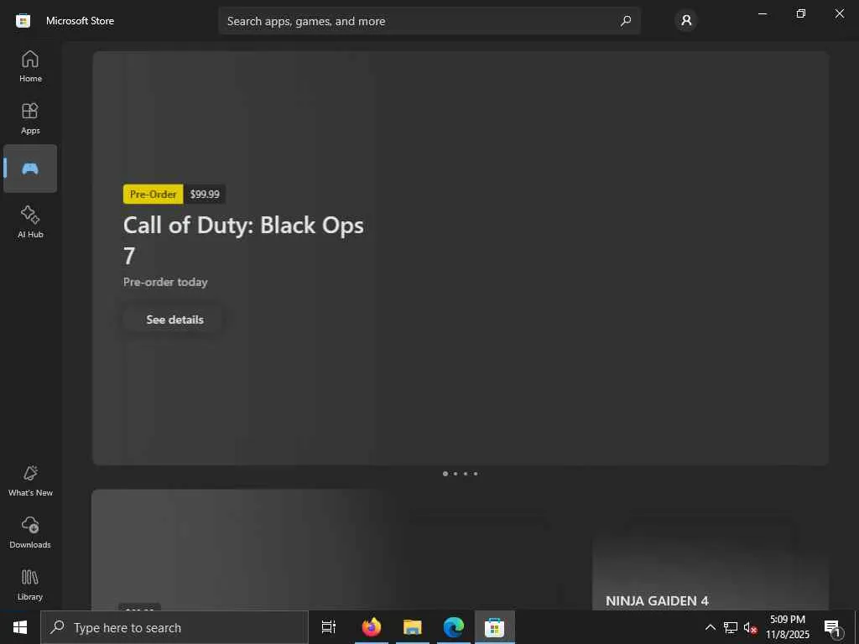This screenshot has height=644, width=859.
Task: Open the Downloads section
Action: coord(30,532)
